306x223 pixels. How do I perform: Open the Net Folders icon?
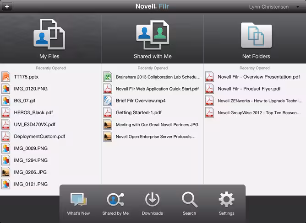[x=256, y=35]
